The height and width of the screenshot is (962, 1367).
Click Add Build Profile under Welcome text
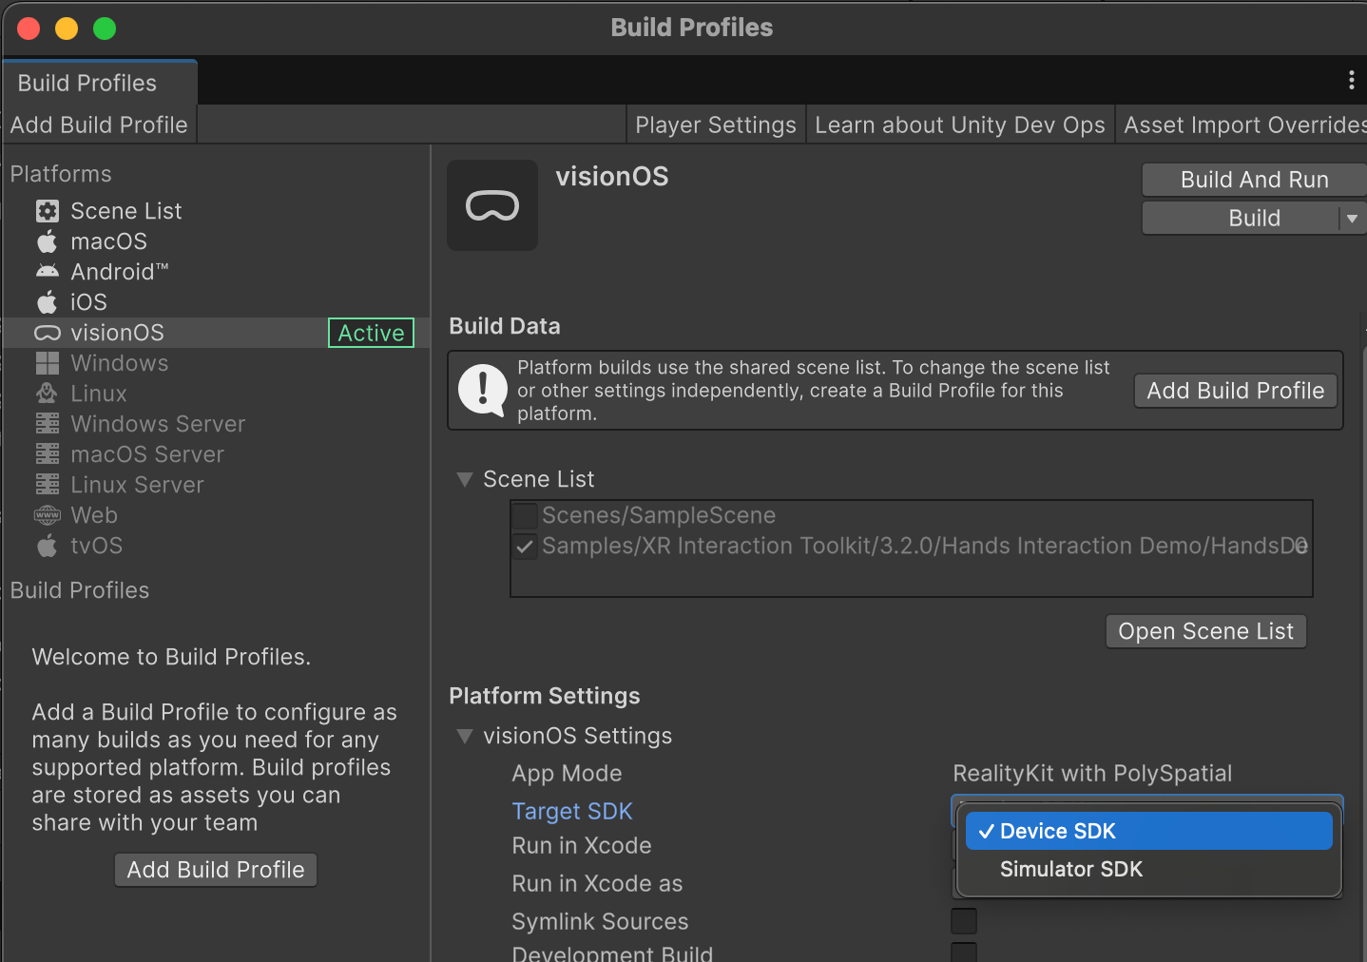(x=216, y=870)
